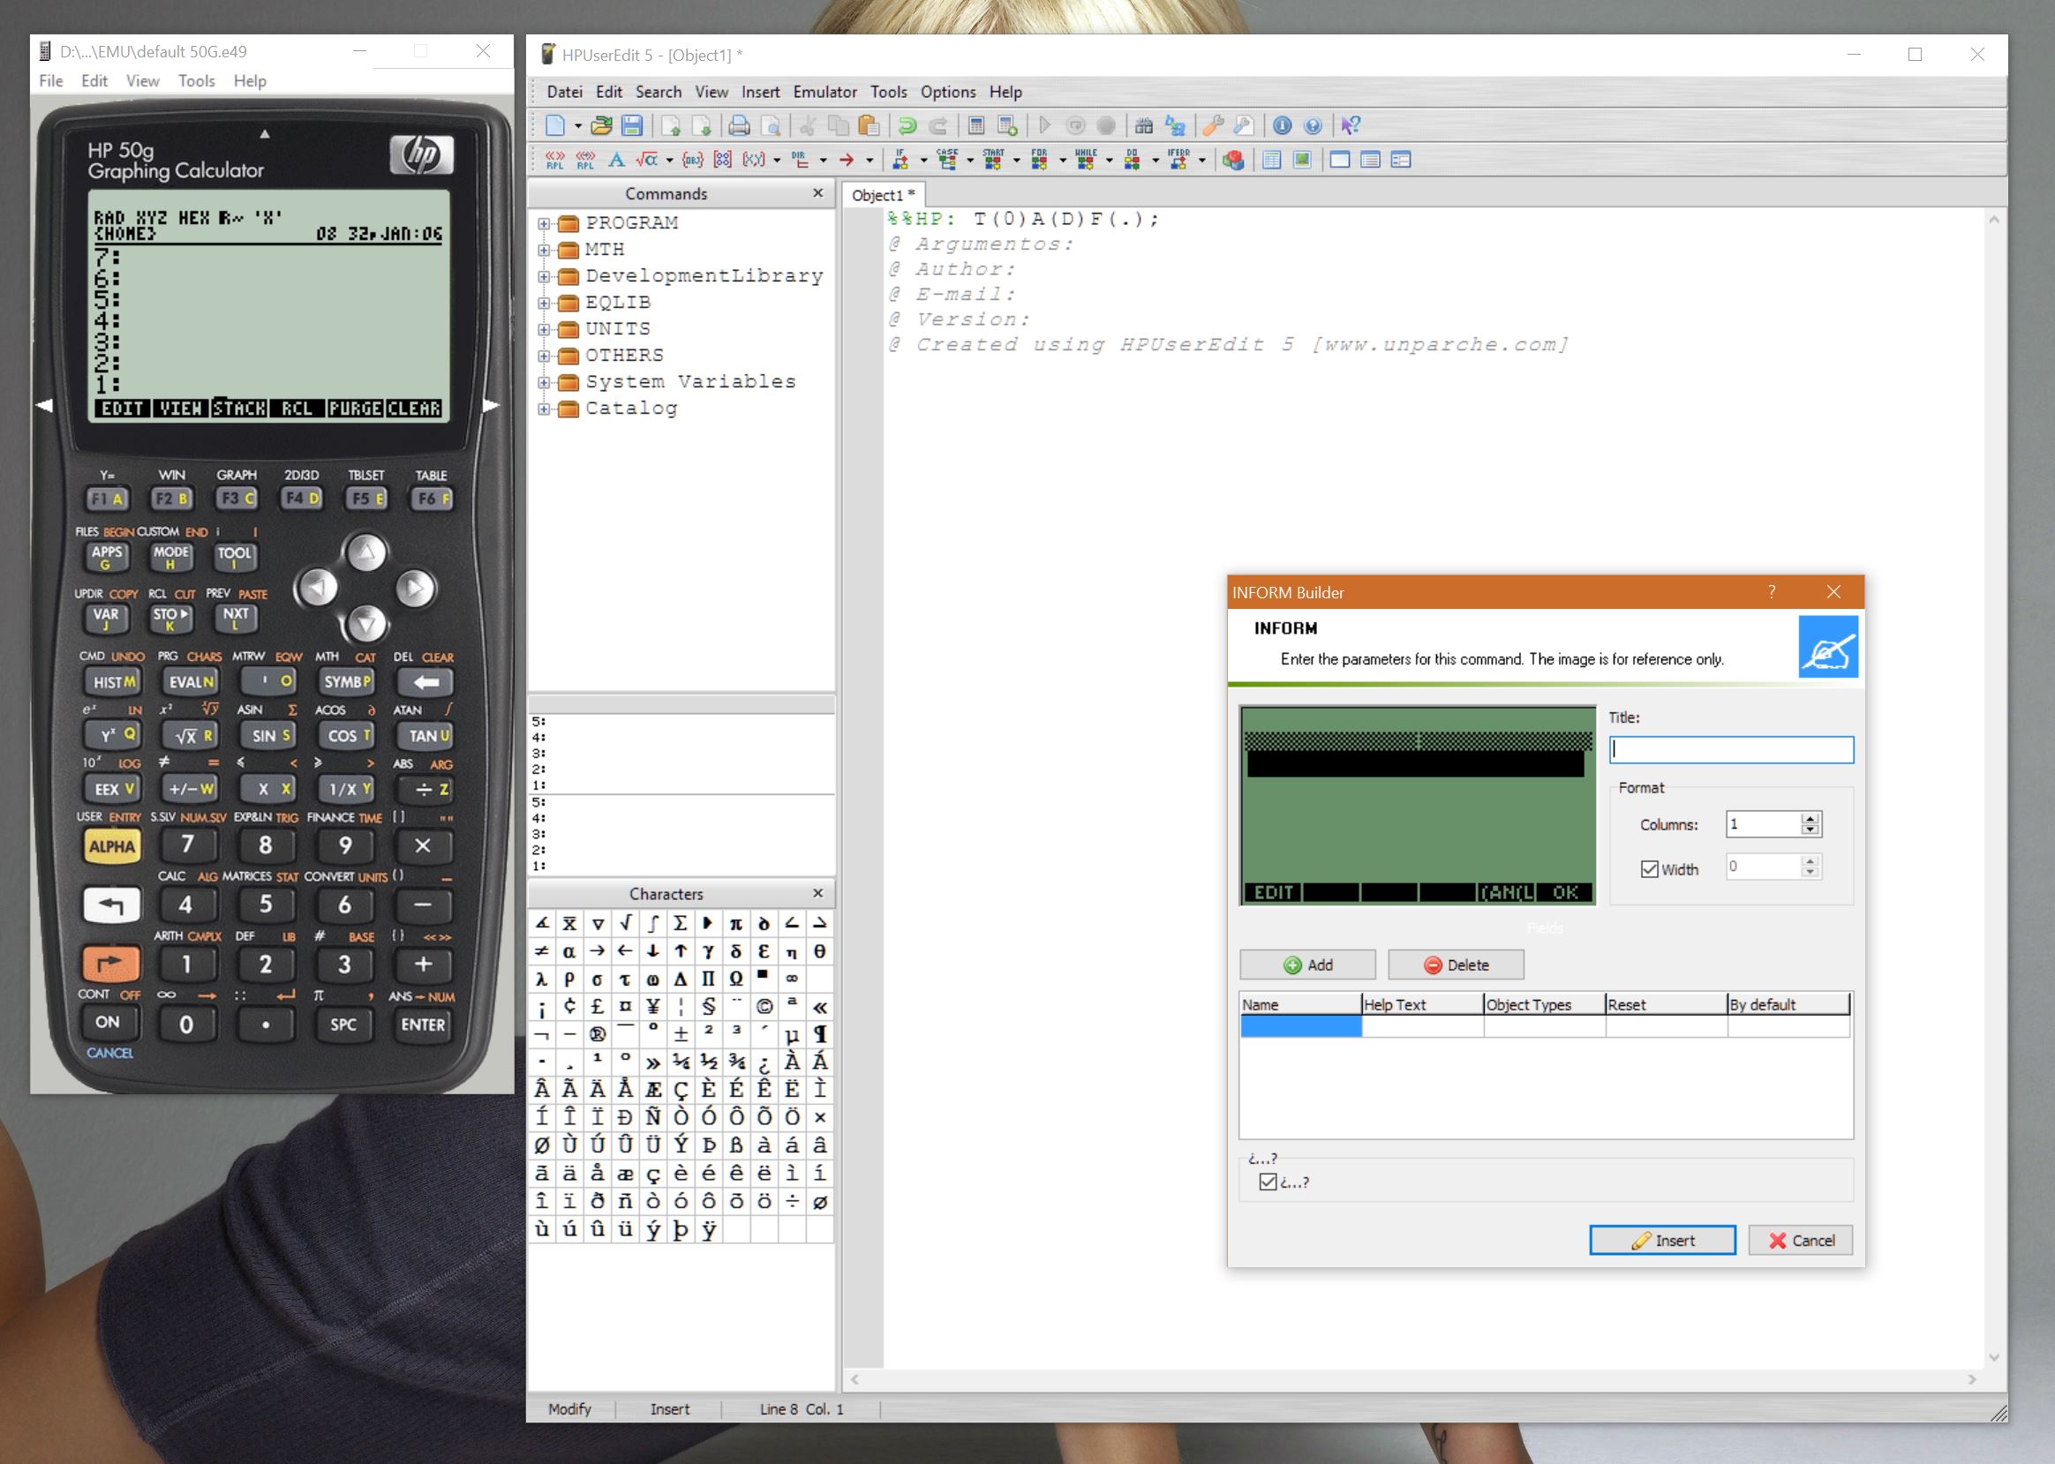This screenshot has width=2055, height=1464.
Task: Click the find and replace icon
Action: (x=1175, y=125)
